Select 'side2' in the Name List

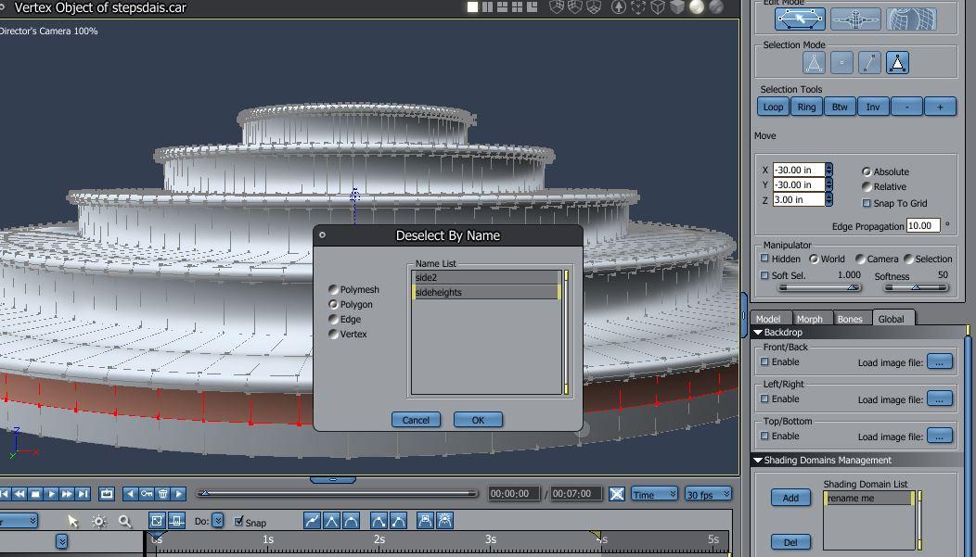[x=486, y=277]
